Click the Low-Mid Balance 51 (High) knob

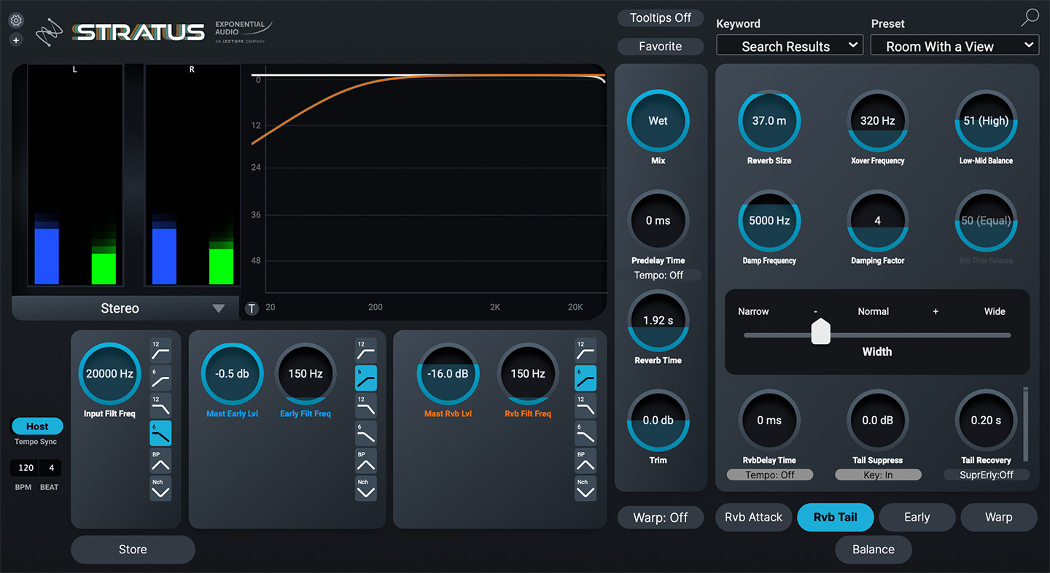[x=987, y=121]
